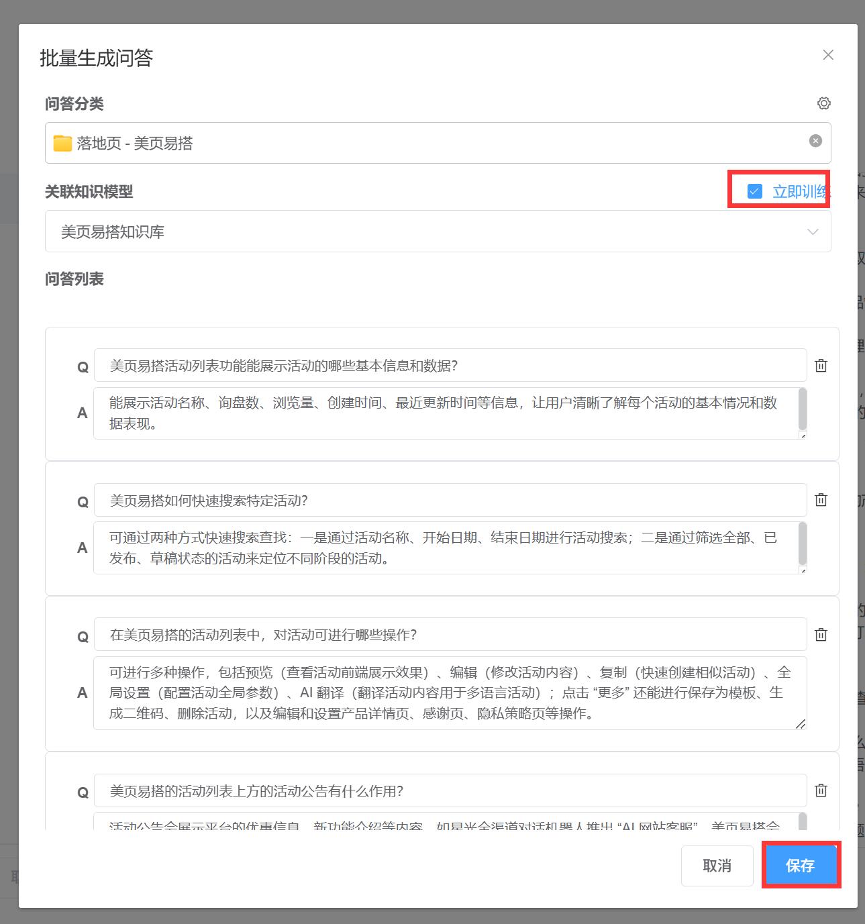Clear the 落地页 - 美页易搭 category selection

[x=815, y=140]
